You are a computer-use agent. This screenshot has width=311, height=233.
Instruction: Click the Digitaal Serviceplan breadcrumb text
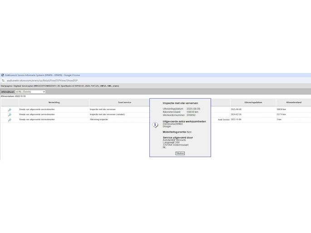[23, 86]
